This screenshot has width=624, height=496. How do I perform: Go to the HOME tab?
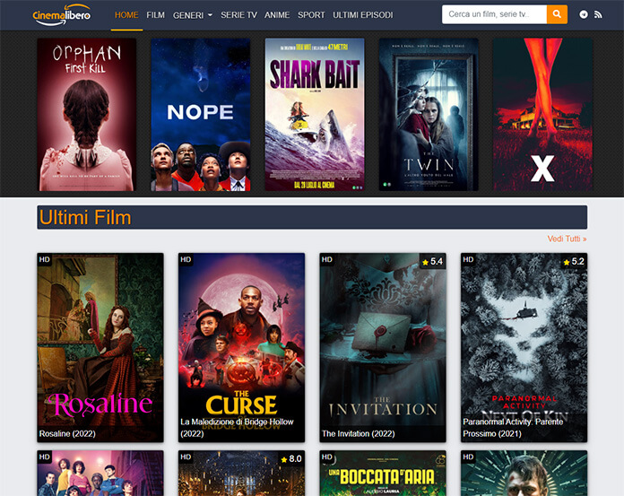click(x=126, y=15)
